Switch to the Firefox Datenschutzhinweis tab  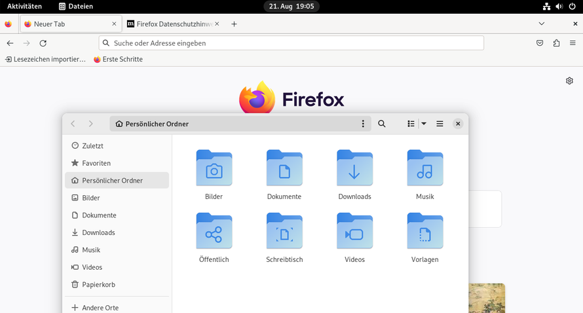tap(174, 24)
